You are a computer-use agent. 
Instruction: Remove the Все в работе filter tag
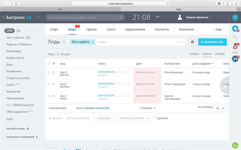[93, 42]
